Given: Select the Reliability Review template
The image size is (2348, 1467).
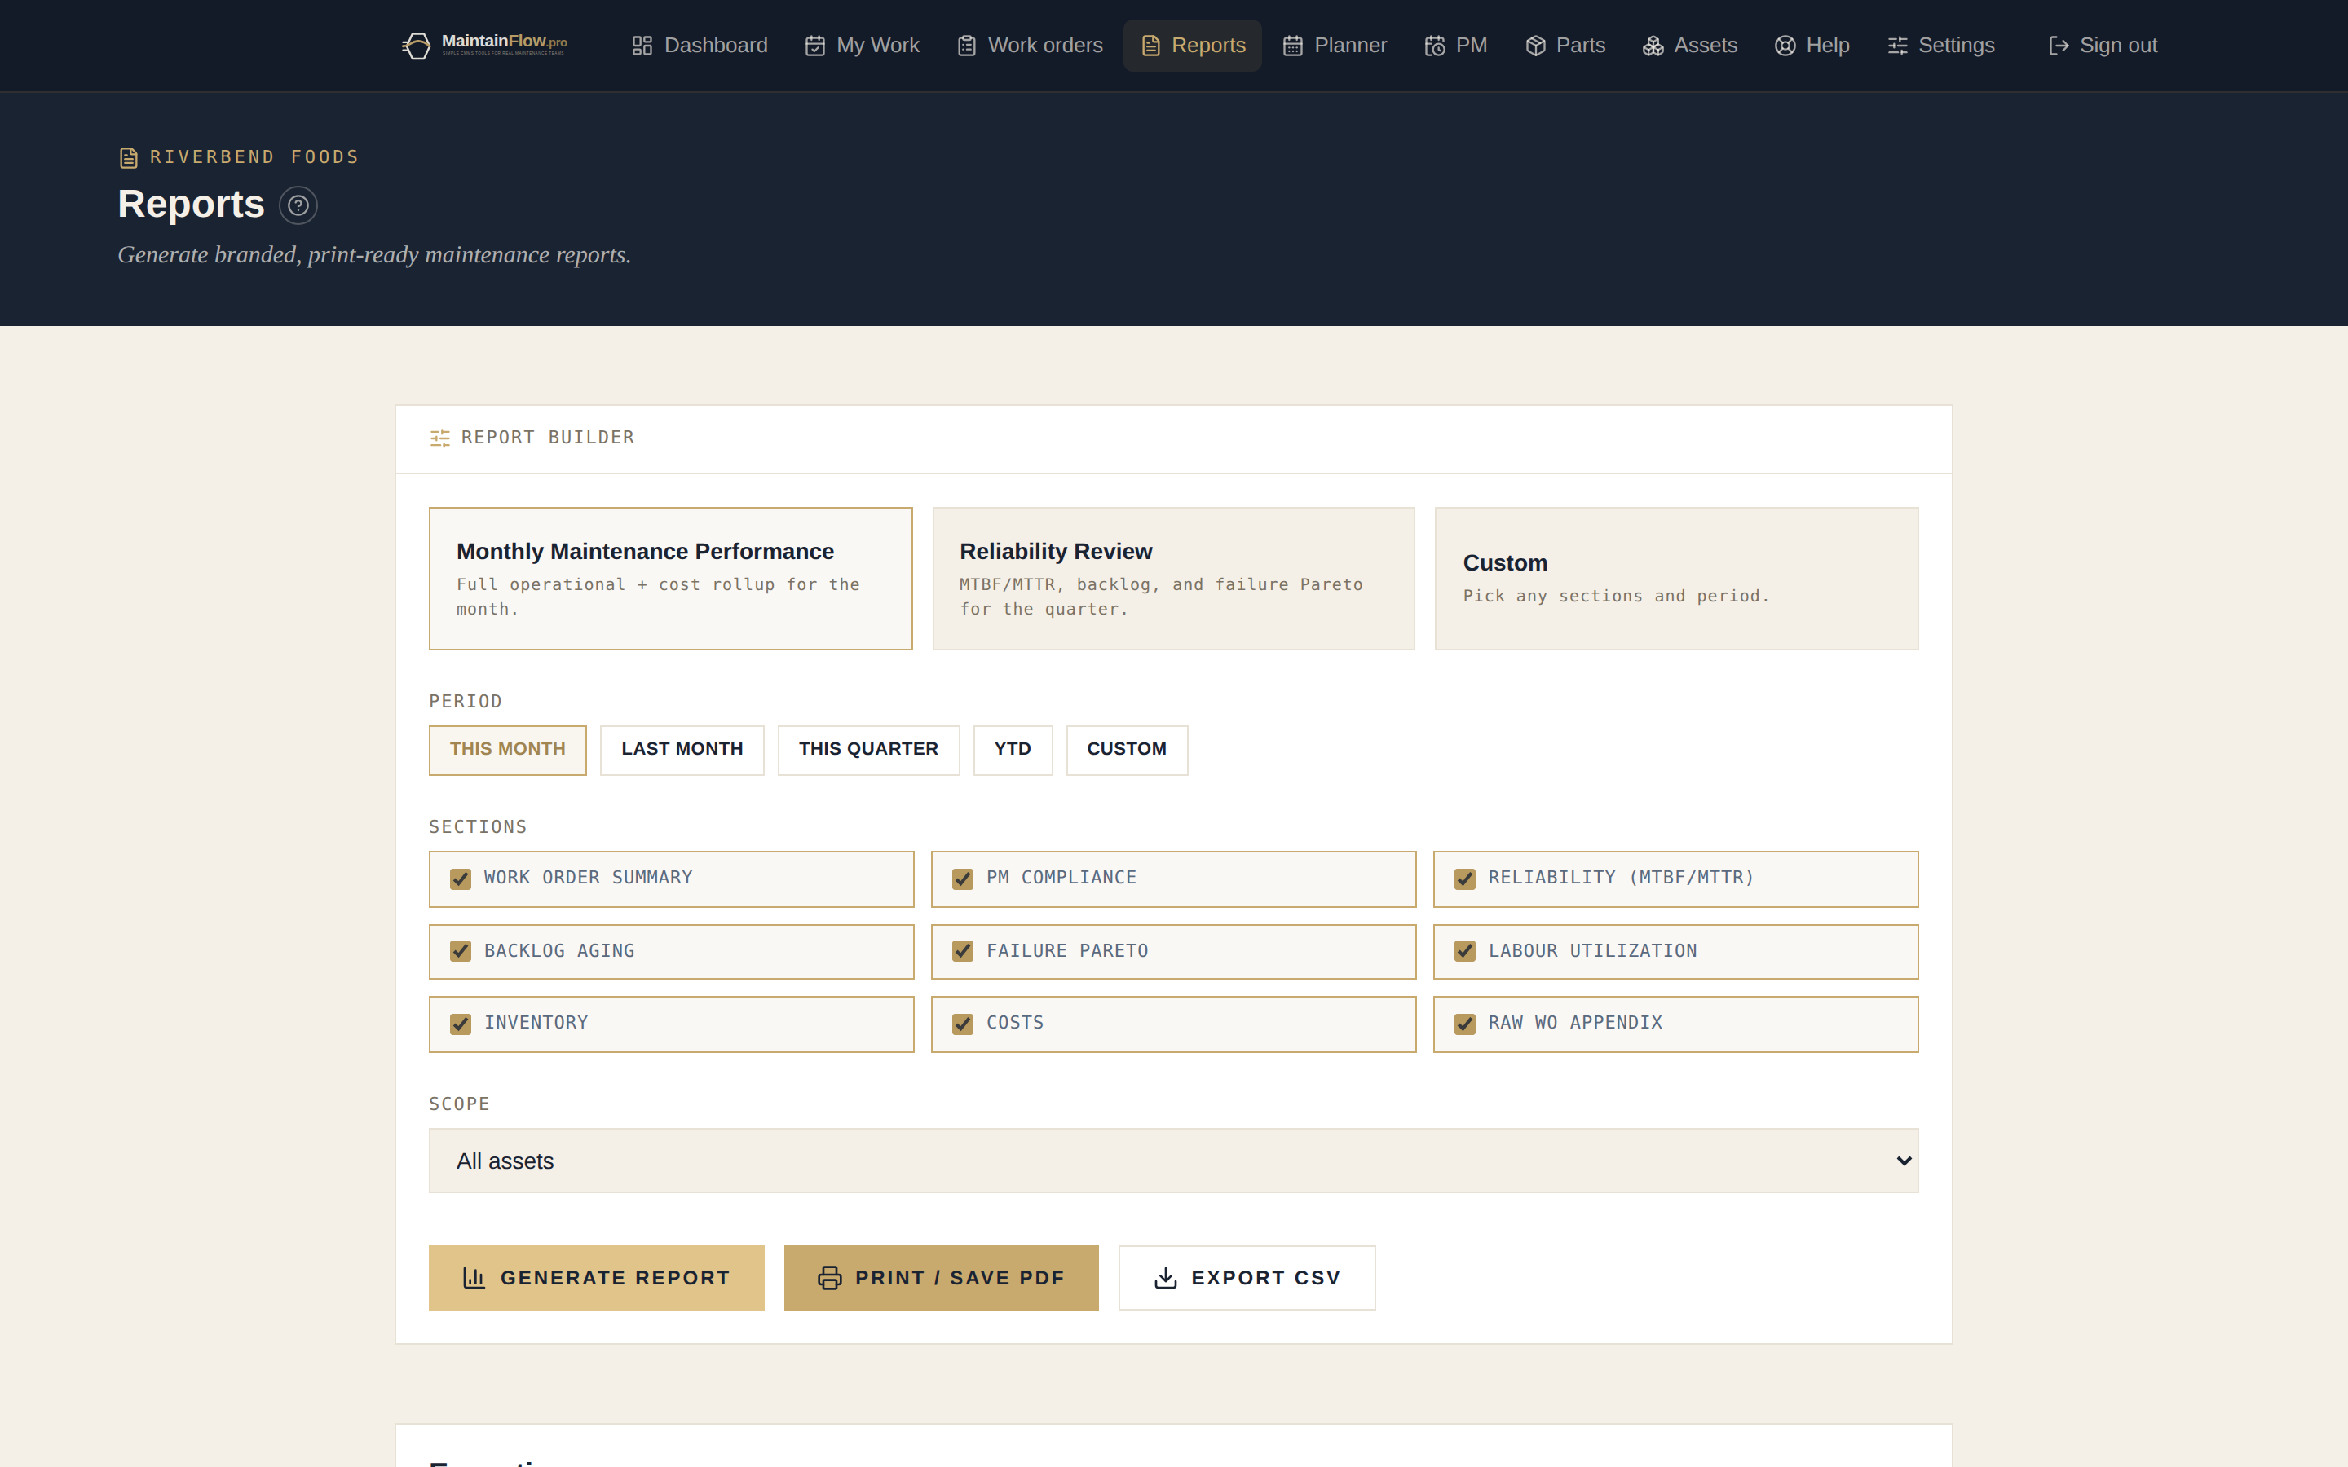Looking at the screenshot, I should [1173, 579].
